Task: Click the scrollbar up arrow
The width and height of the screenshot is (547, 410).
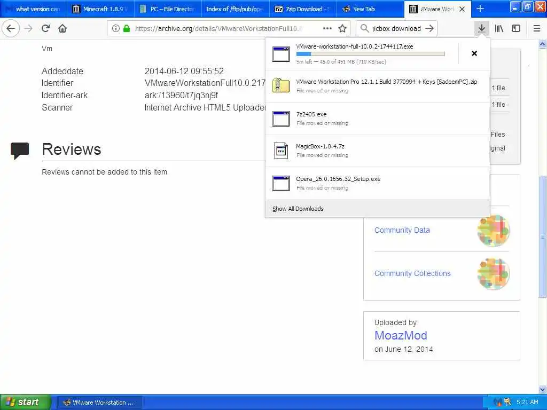Action: pyautogui.click(x=542, y=44)
